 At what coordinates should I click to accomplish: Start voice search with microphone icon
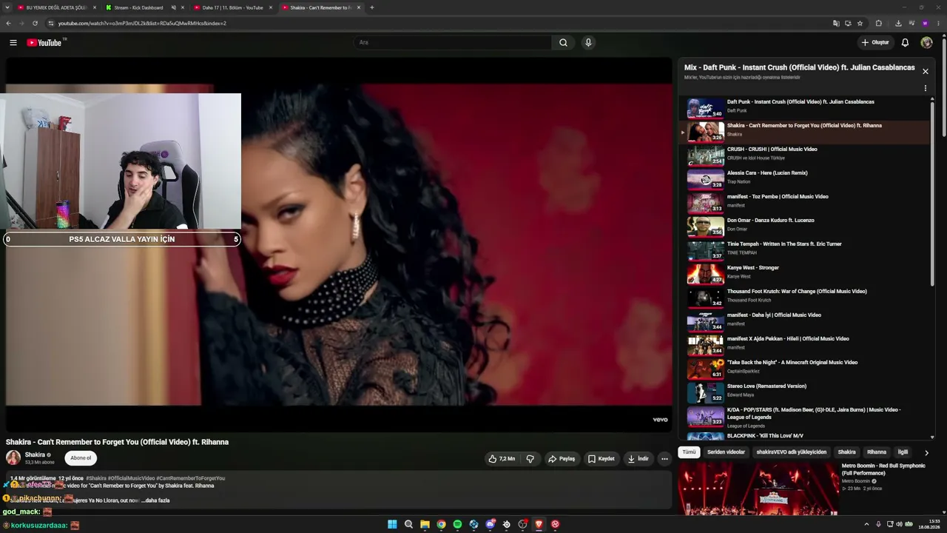[x=588, y=42]
